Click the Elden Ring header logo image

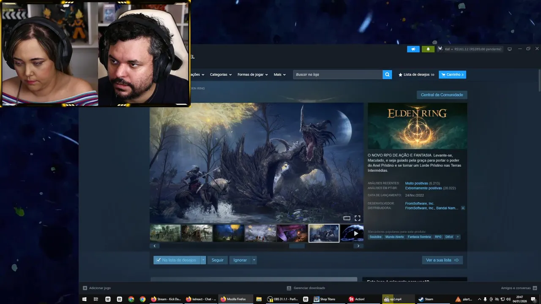pos(417,126)
